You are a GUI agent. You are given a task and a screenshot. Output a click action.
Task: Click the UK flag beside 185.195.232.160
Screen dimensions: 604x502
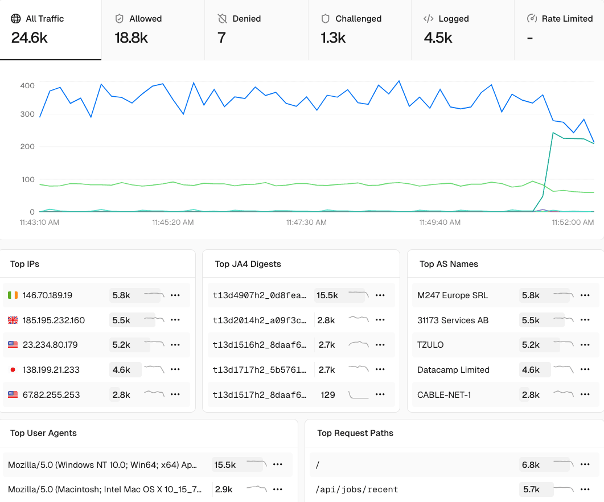pos(13,320)
